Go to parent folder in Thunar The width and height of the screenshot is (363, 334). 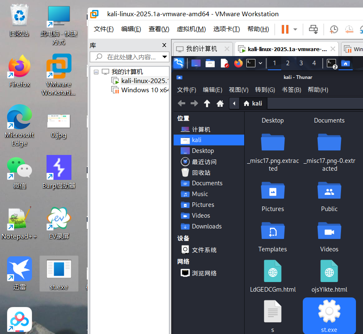tap(207, 103)
